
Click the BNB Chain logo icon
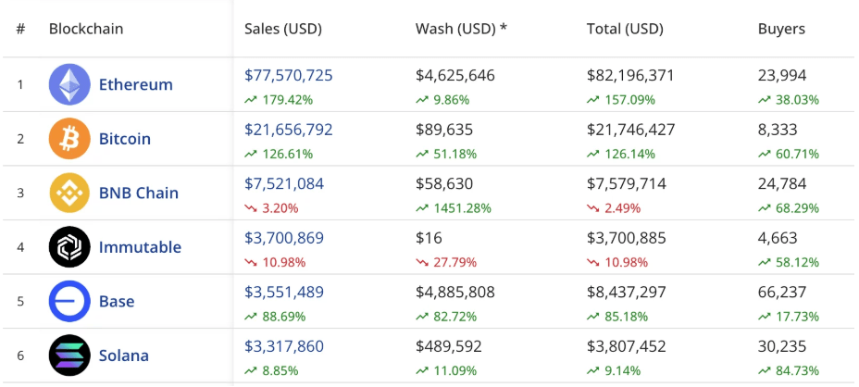click(69, 193)
